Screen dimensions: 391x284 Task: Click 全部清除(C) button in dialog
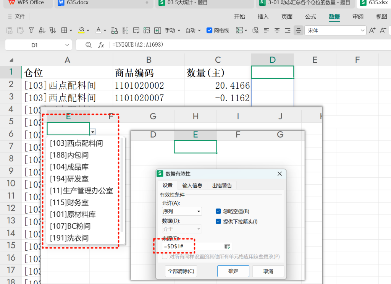(181, 271)
